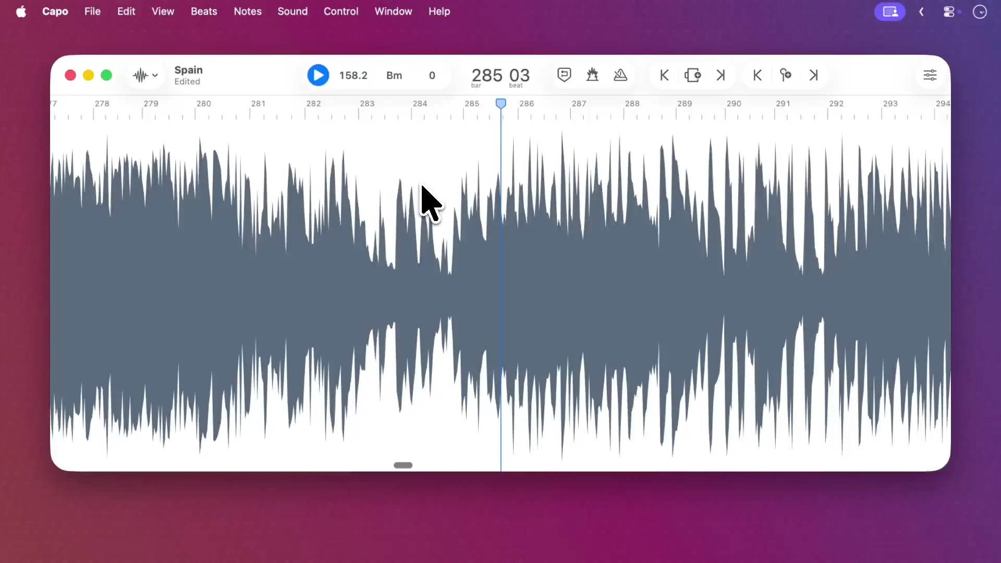
Task: Click bar 280 on the ruler
Action: pyautogui.click(x=203, y=103)
